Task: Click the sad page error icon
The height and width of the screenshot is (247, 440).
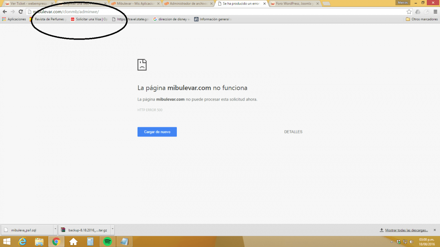Action: tap(142, 65)
